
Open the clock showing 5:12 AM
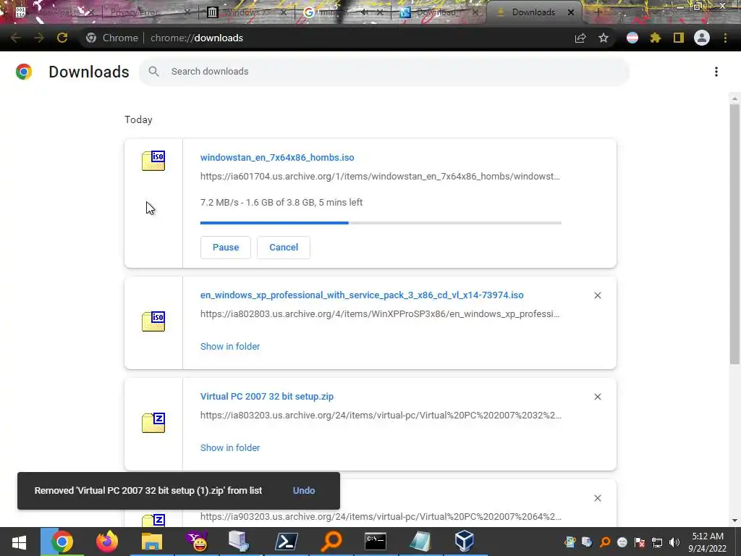click(x=708, y=542)
